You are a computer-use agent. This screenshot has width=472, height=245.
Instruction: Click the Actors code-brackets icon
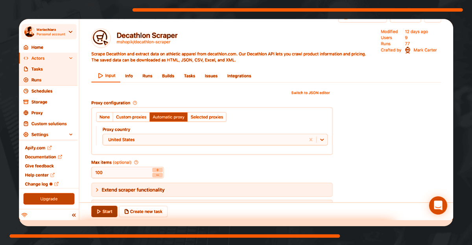(x=26, y=58)
